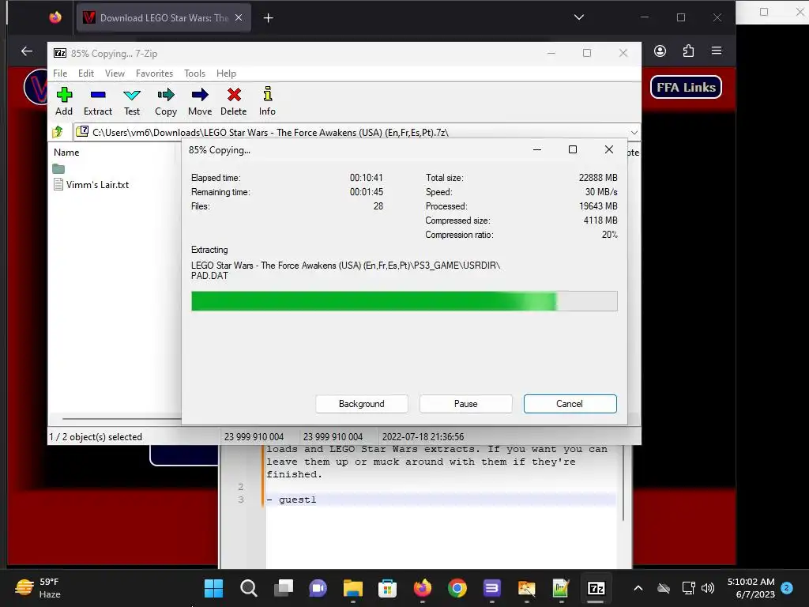The height and width of the screenshot is (607, 809).
Task: Close the Download LEGO Star Wars tab
Action: tap(239, 17)
